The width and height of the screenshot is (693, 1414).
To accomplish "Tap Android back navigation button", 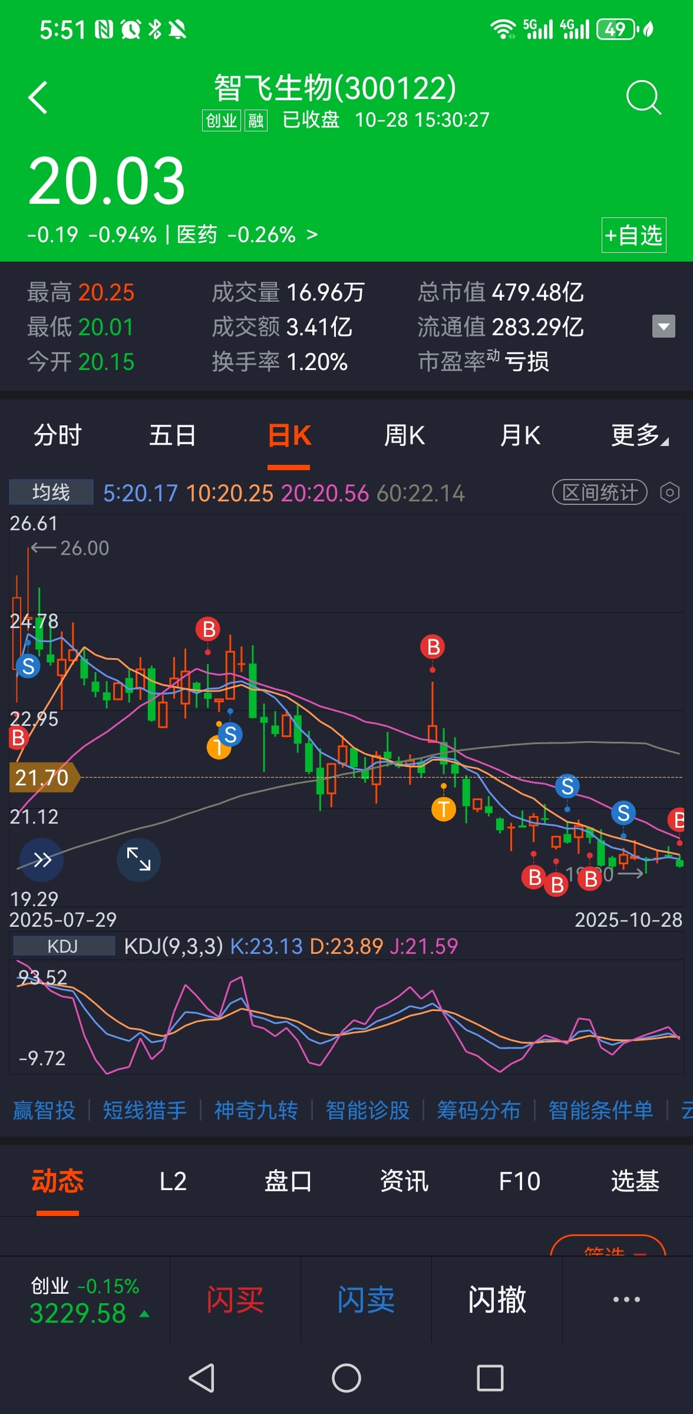I will (x=202, y=1379).
